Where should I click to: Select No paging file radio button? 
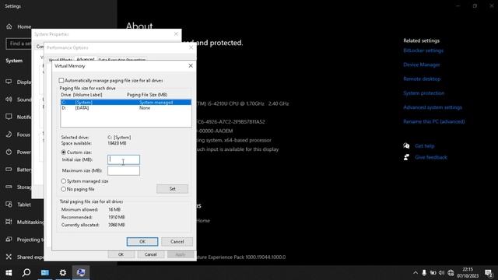click(64, 189)
